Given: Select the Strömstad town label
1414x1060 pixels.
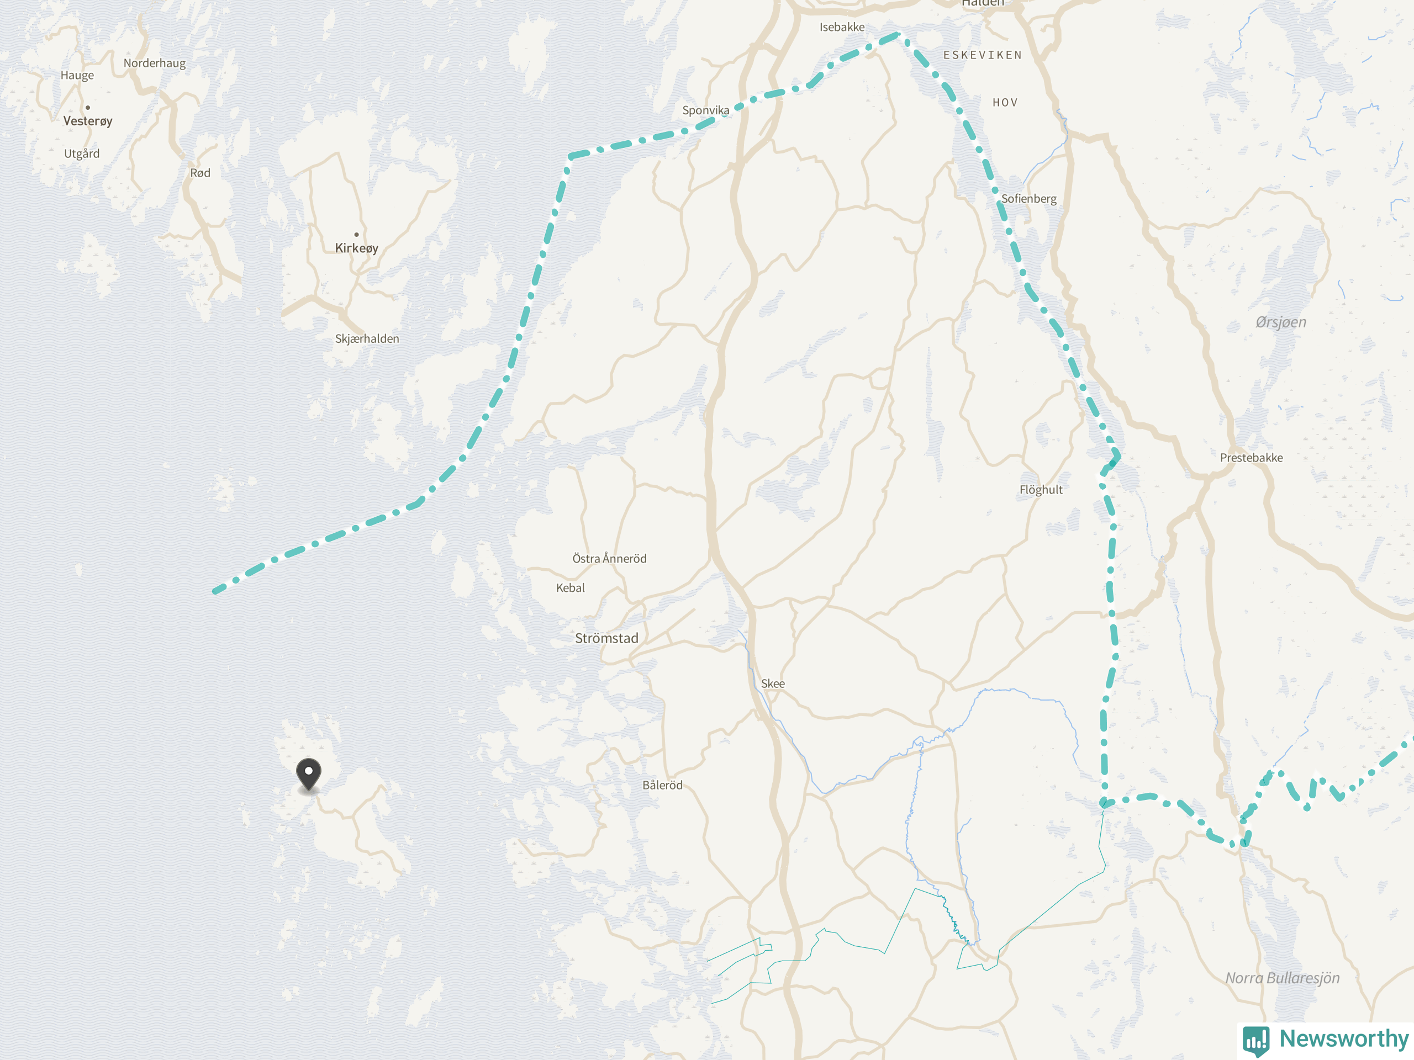Looking at the screenshot, I should pyautogui.click(x=606, y=638).
